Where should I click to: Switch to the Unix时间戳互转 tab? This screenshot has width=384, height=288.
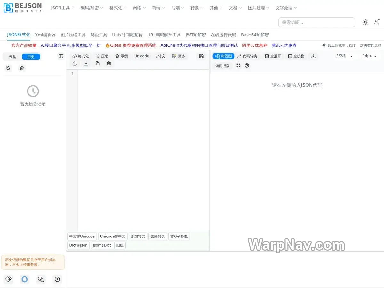click(127, 35)
